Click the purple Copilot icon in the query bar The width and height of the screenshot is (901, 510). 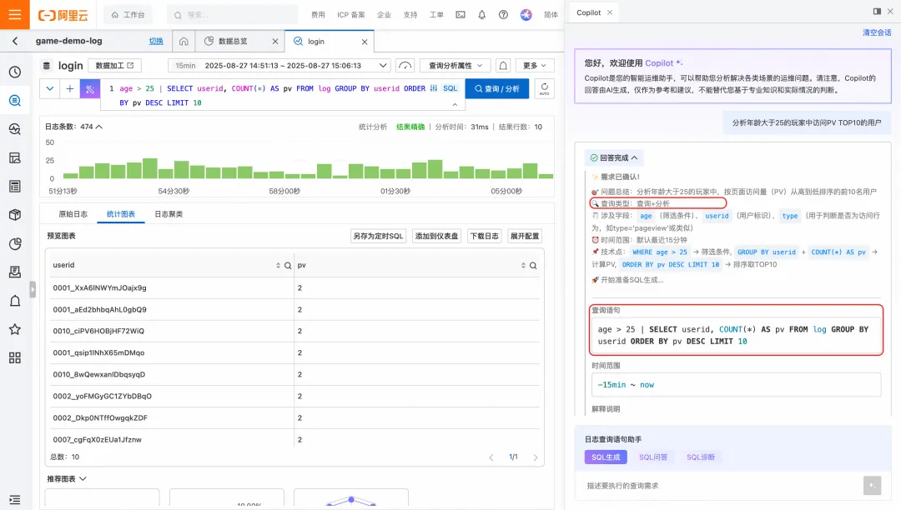click(x=89, y=89)
